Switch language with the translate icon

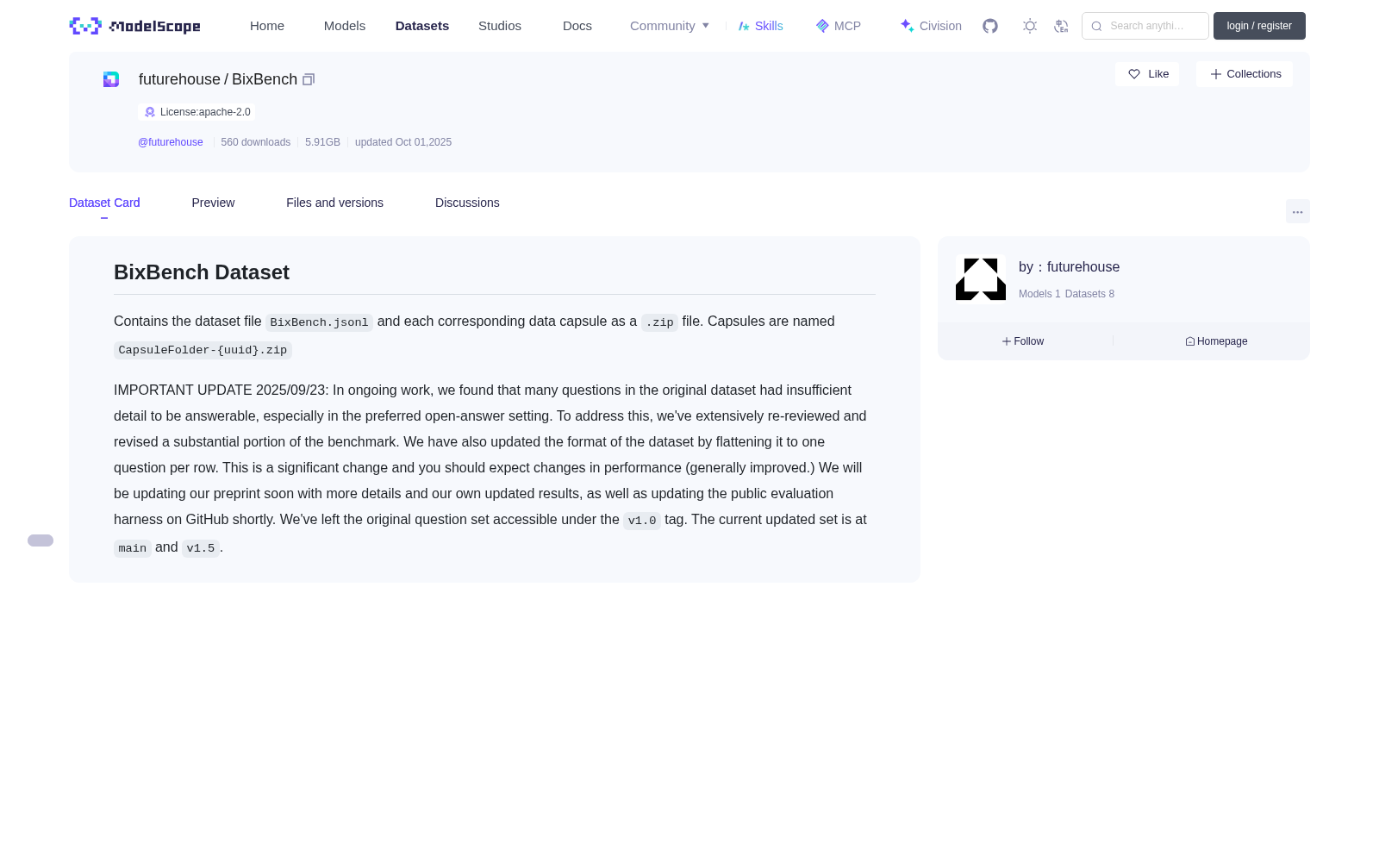point(1061,26)
